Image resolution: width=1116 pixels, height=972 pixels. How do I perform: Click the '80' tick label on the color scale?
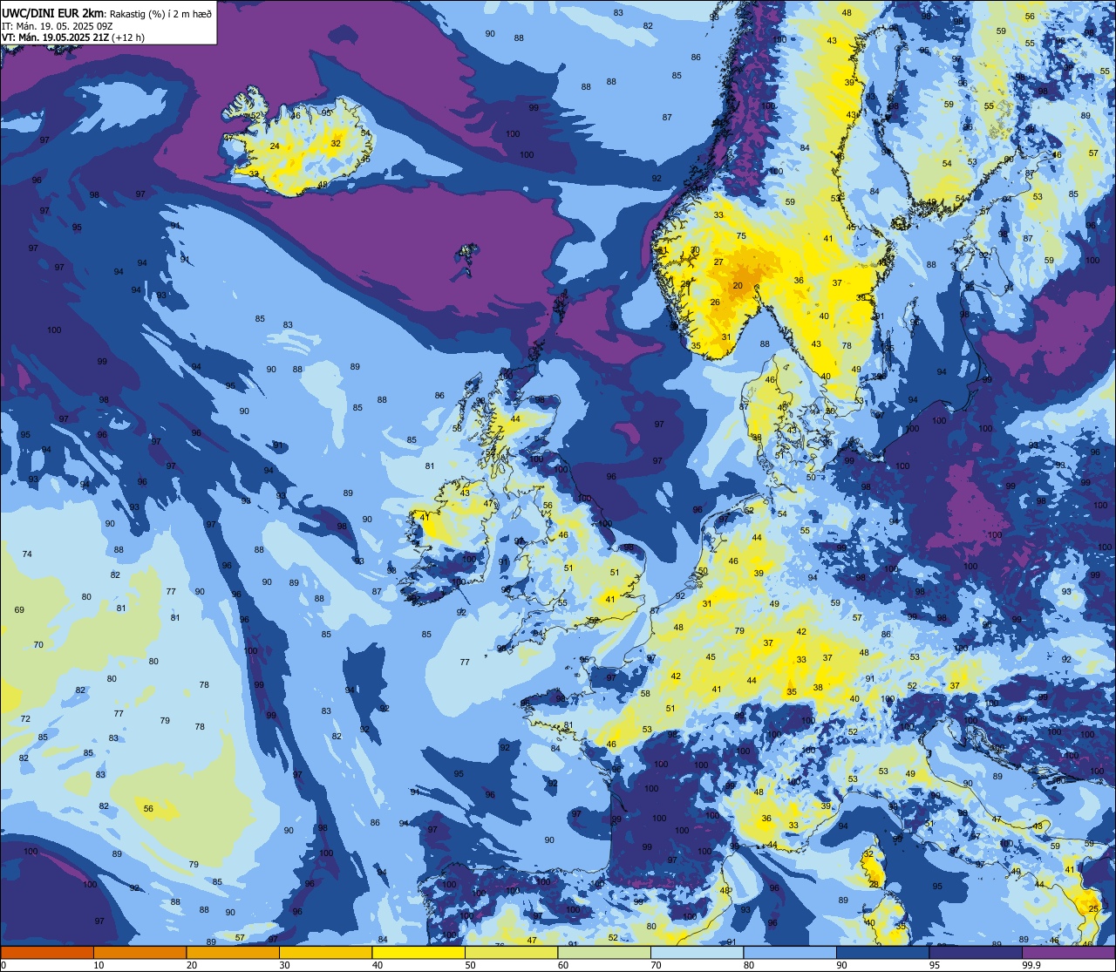click(x=749, y=965)
